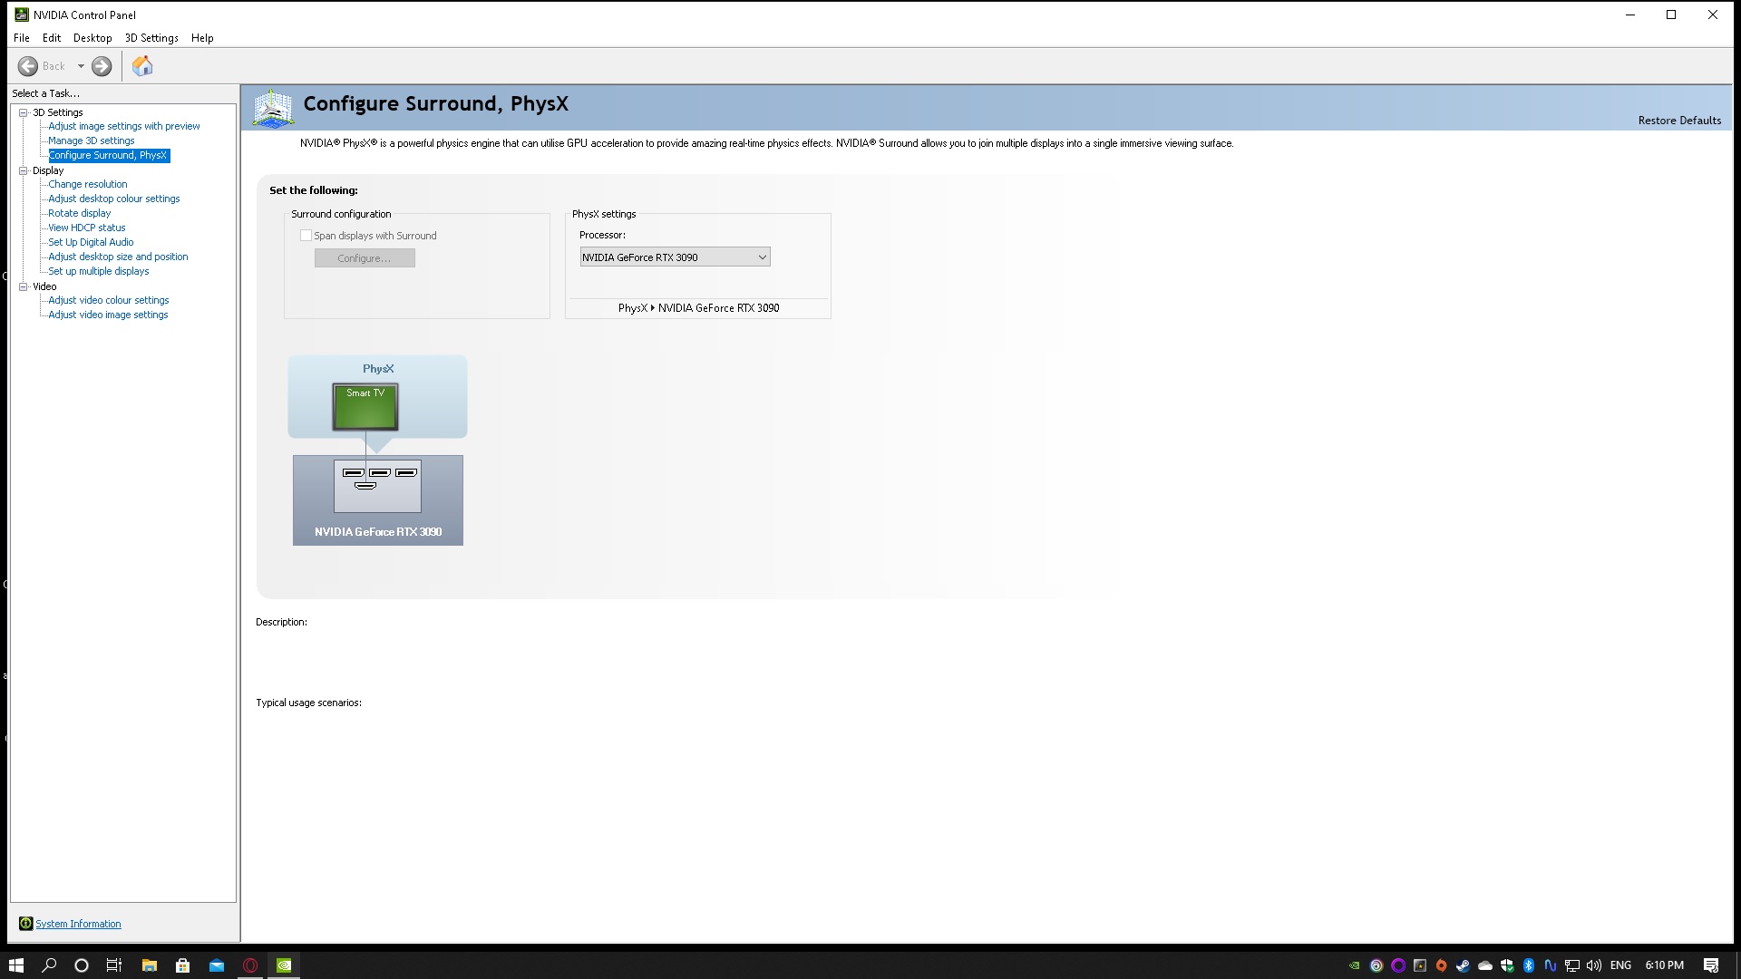Click Restore Defaults link

point(1679,121)
